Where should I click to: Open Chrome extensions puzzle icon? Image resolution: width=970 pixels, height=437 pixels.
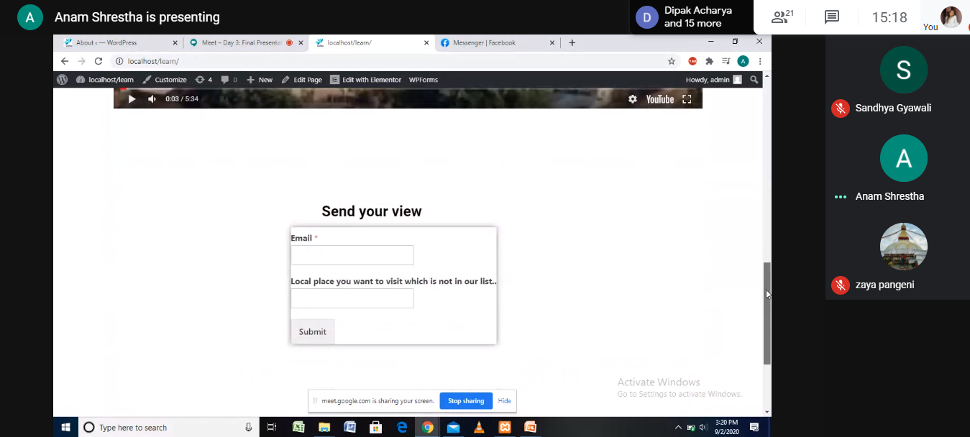[x=709, y=61]
